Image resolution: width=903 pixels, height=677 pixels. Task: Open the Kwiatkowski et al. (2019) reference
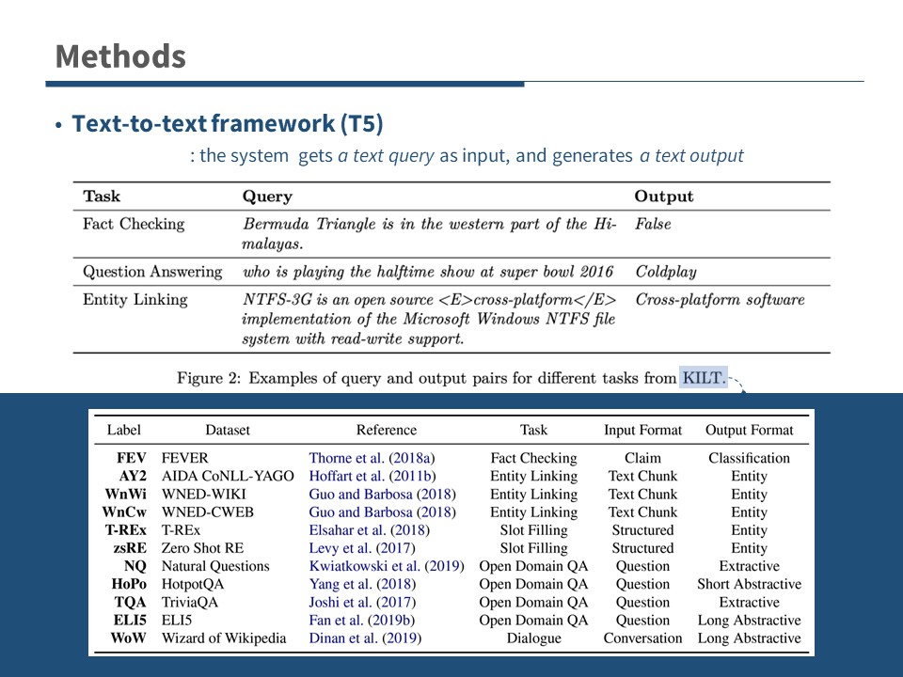pos(386,566)
